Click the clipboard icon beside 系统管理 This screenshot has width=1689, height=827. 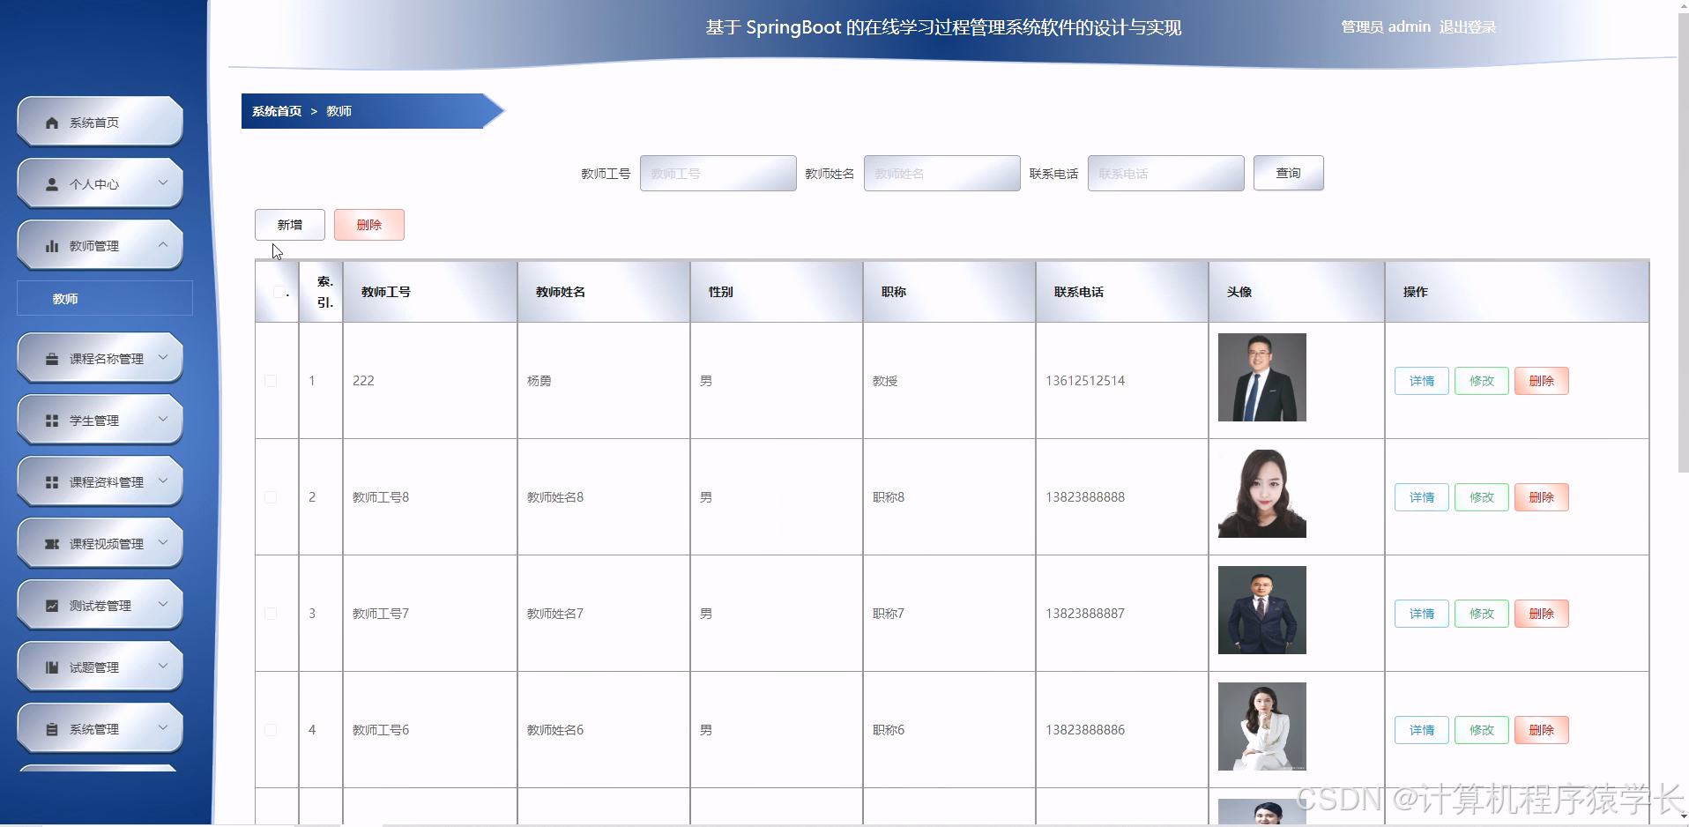52,730
